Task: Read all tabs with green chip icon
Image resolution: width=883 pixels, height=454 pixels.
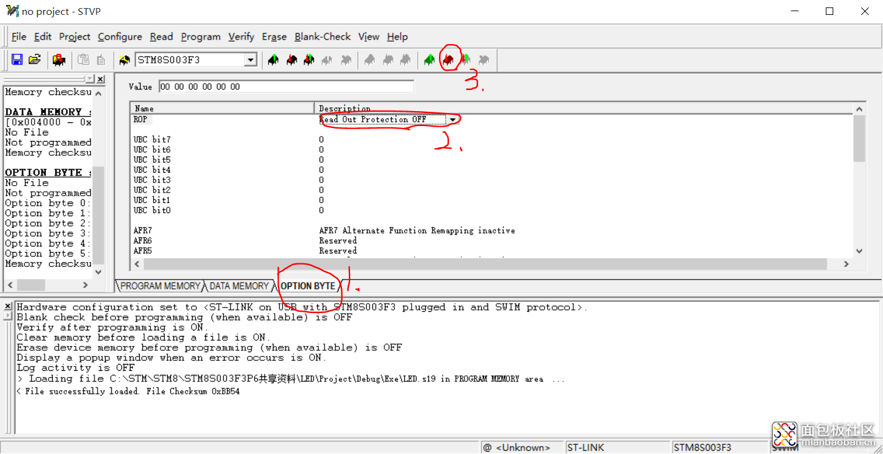Action: pos(429,60)
